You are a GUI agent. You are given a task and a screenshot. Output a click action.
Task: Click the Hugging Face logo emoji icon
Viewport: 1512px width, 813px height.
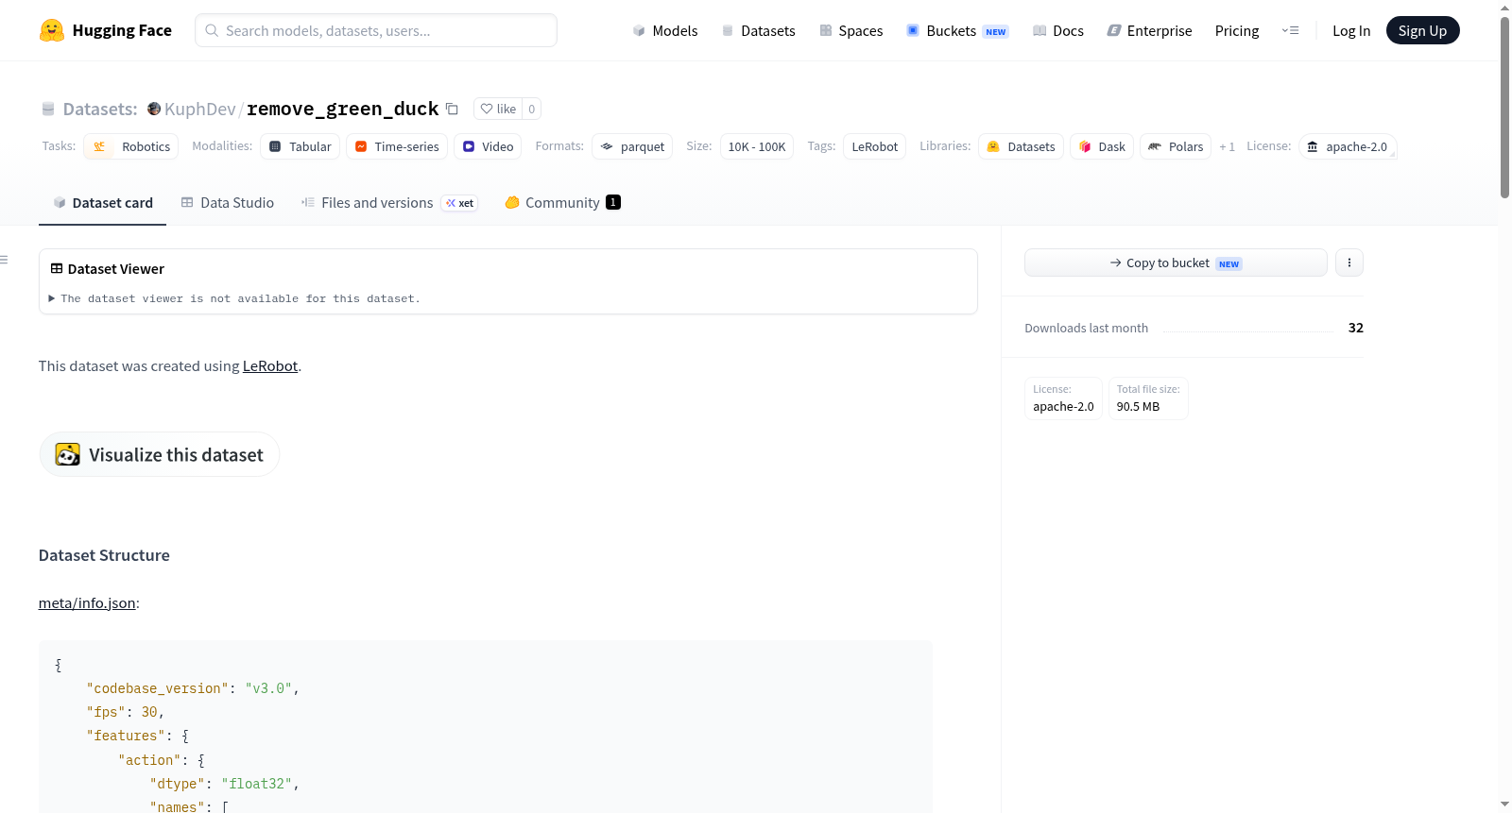51,30
